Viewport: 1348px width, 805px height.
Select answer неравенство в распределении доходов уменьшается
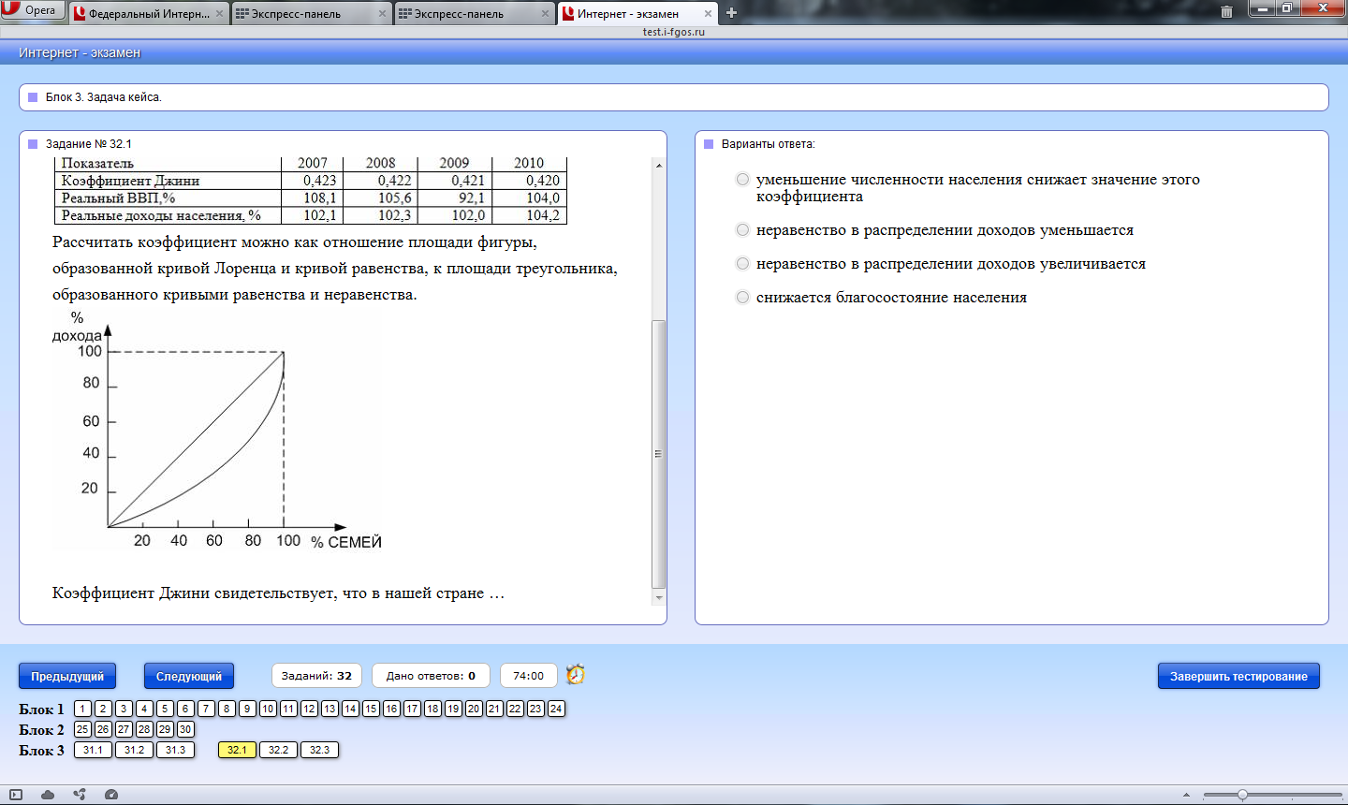[742, 229]
